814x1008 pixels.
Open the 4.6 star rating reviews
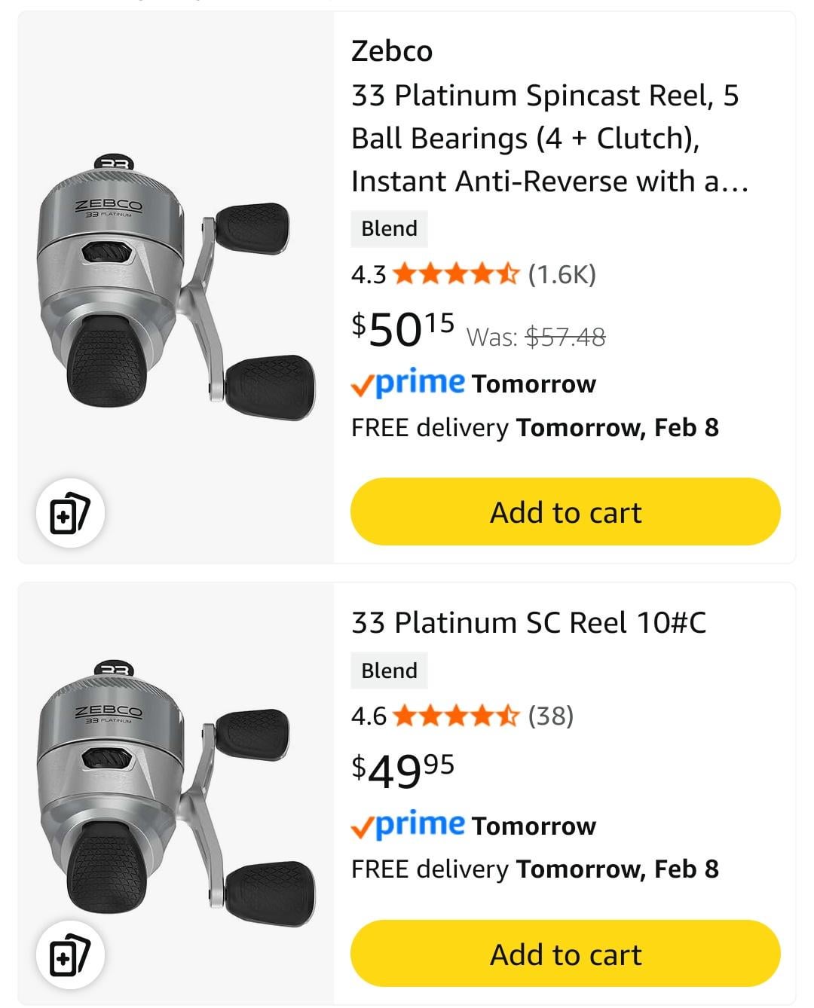pos(455,716)
